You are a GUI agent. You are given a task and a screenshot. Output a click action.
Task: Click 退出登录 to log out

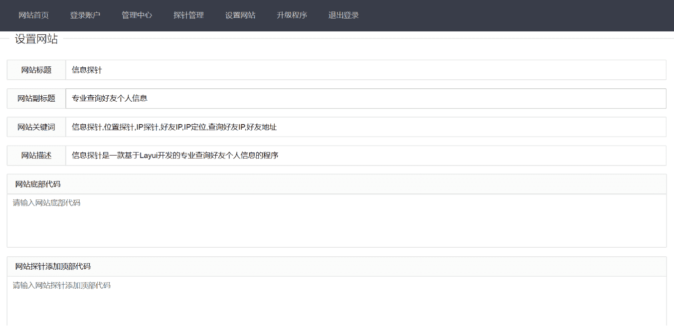tap(343, 15)
